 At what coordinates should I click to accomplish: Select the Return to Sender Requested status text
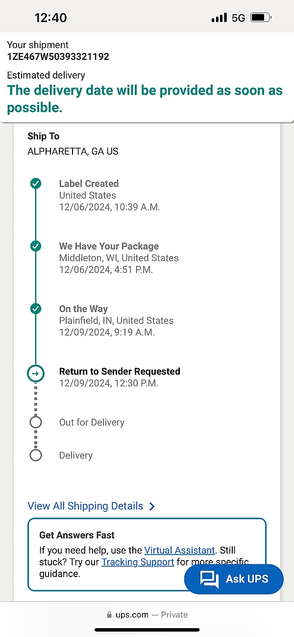coord(120,372)
